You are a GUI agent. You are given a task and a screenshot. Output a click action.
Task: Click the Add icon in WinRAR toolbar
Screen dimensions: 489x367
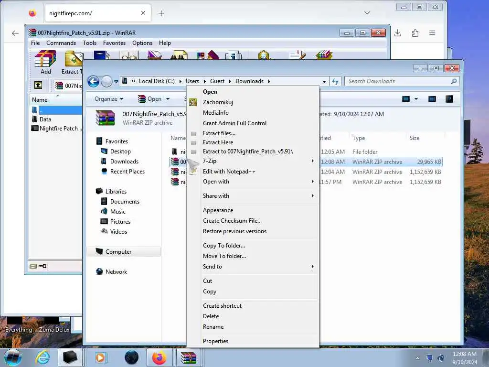coord(45,63)
